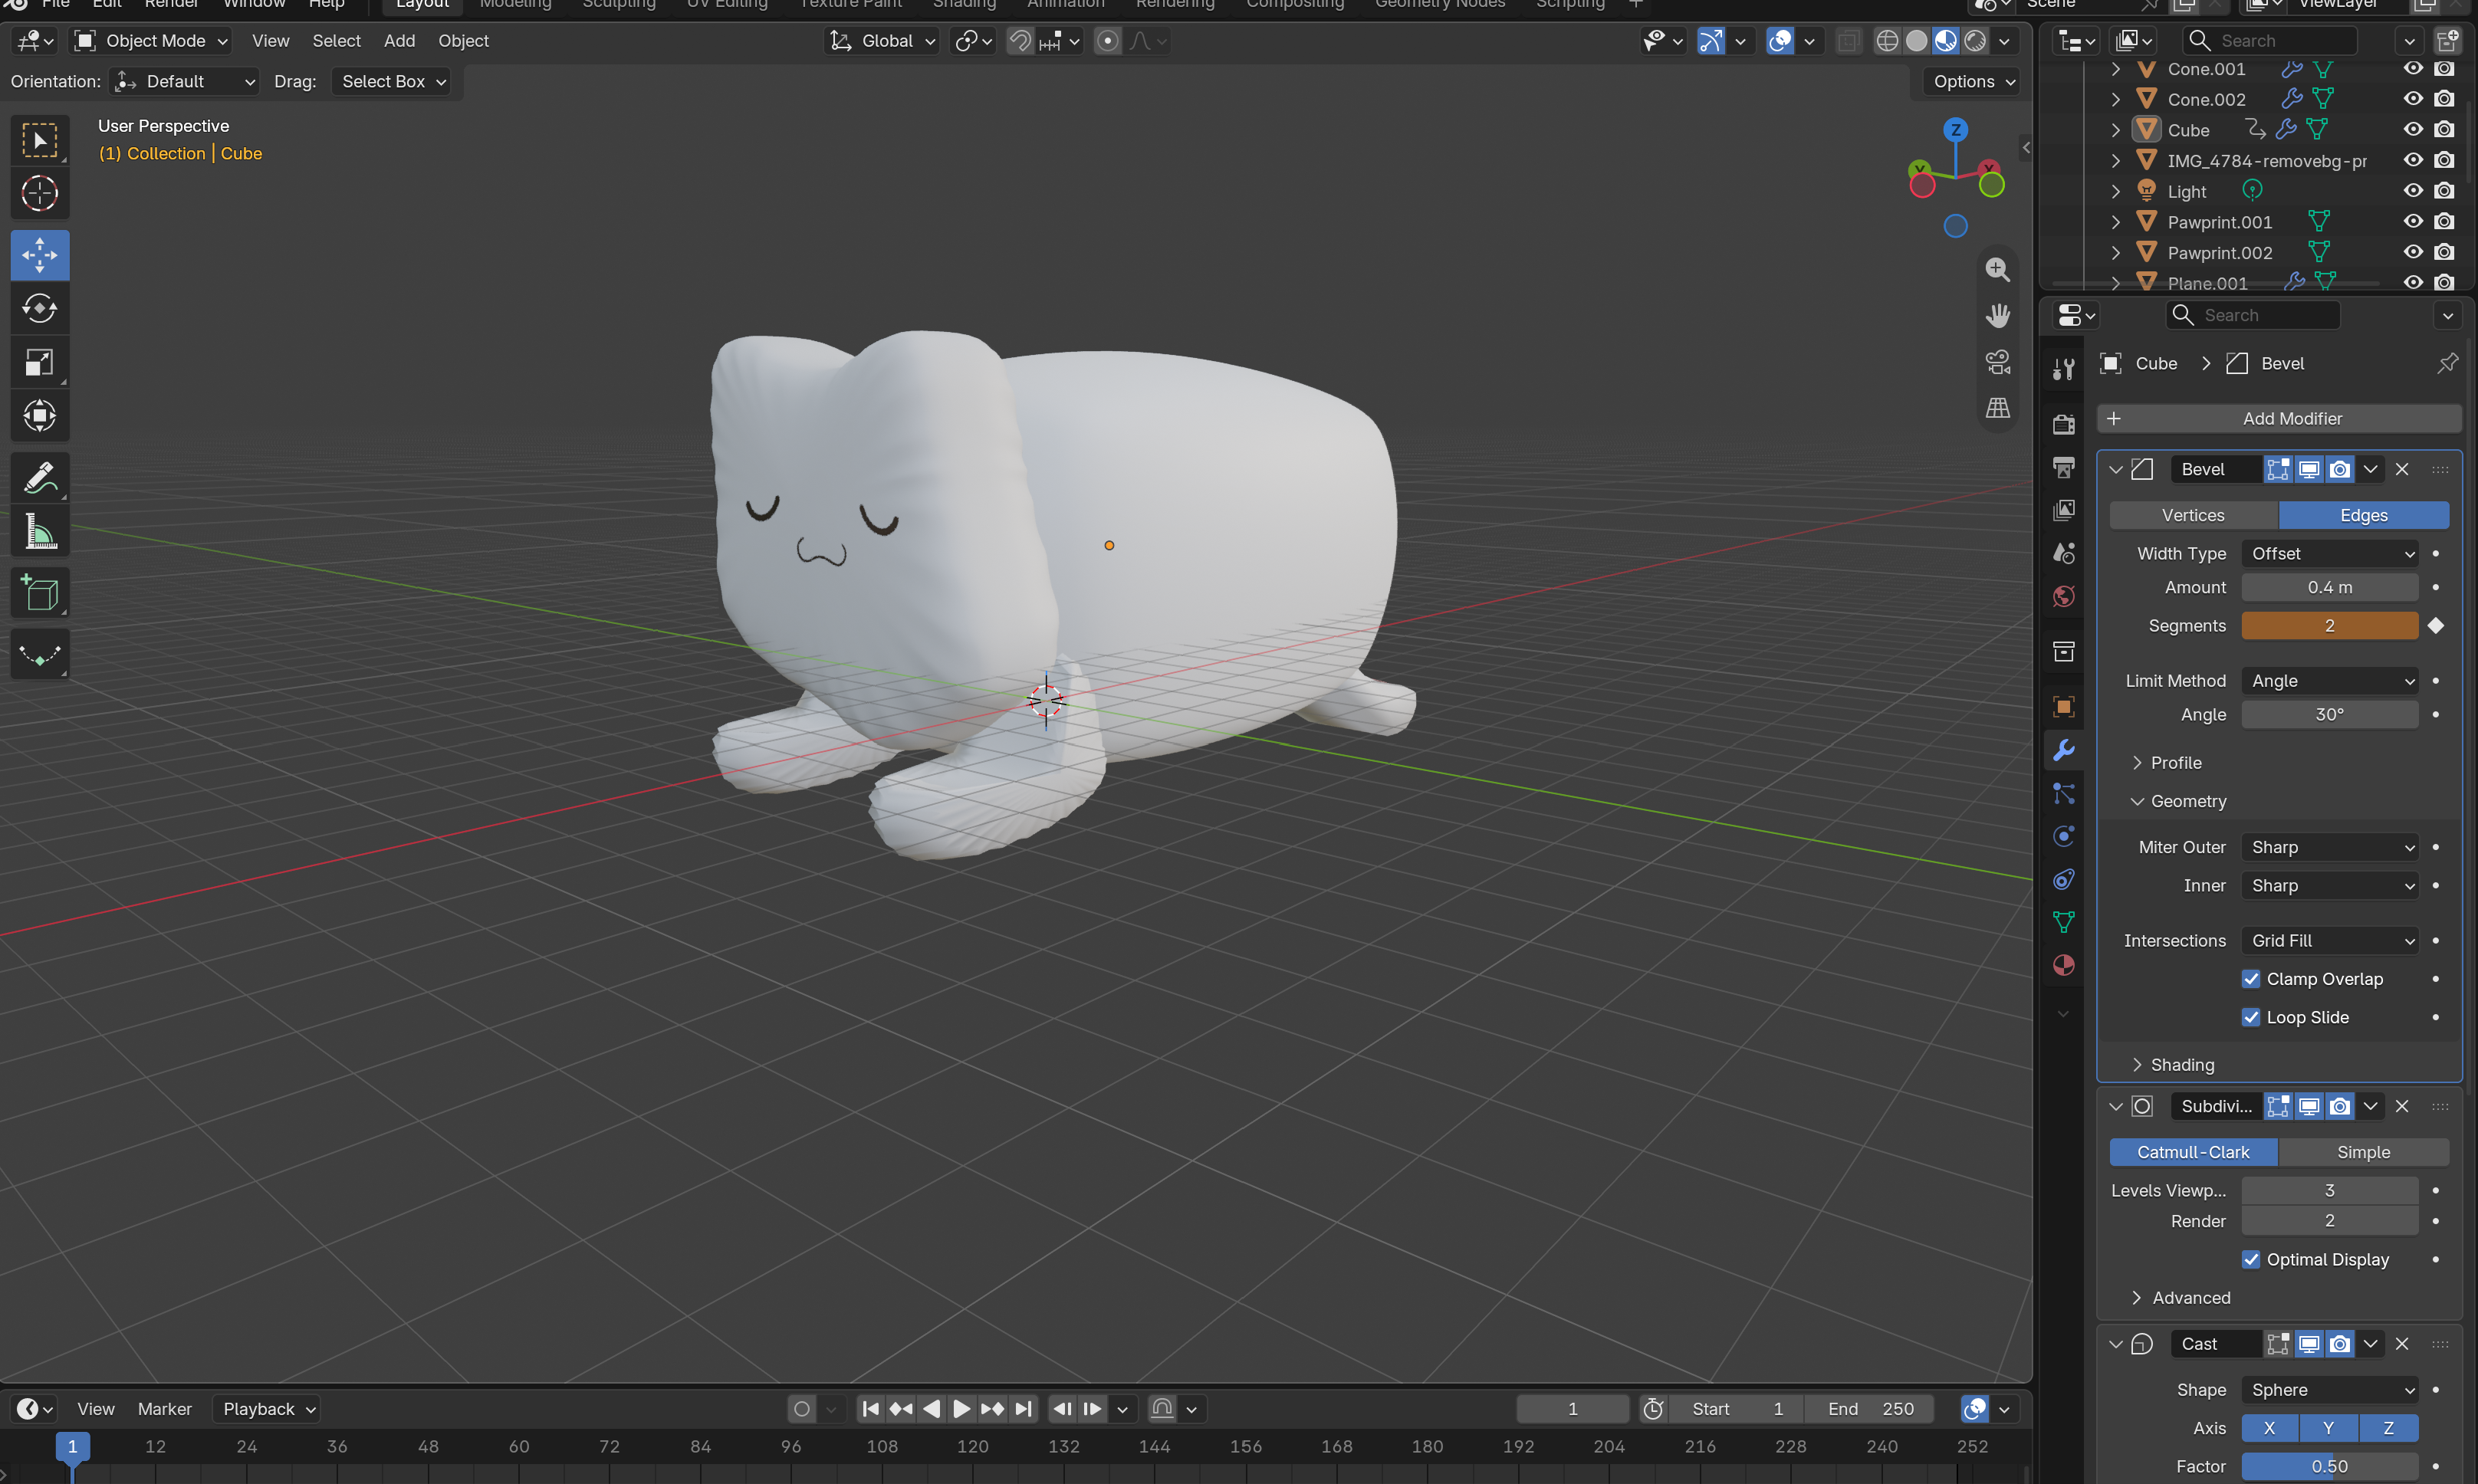Select the Cursor tool in toolbar
This screenshot has height=1484, width=2478.
40,193
